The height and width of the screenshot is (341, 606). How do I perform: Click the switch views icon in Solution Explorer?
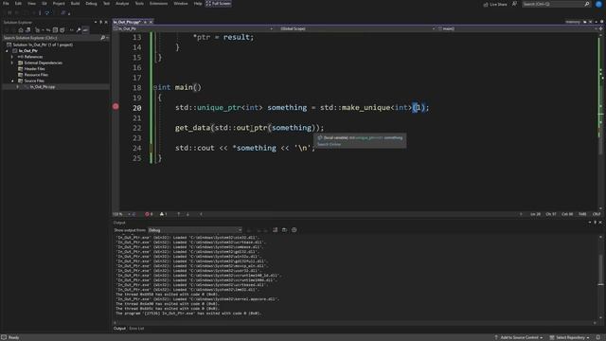(27, 30)
